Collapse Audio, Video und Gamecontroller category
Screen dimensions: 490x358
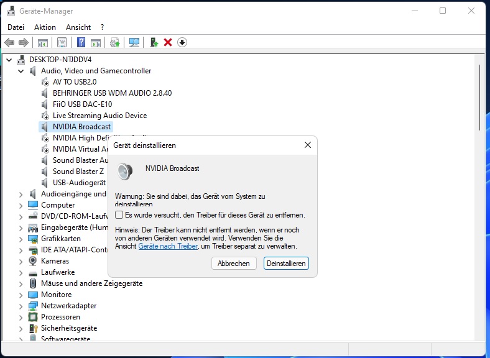21,71
